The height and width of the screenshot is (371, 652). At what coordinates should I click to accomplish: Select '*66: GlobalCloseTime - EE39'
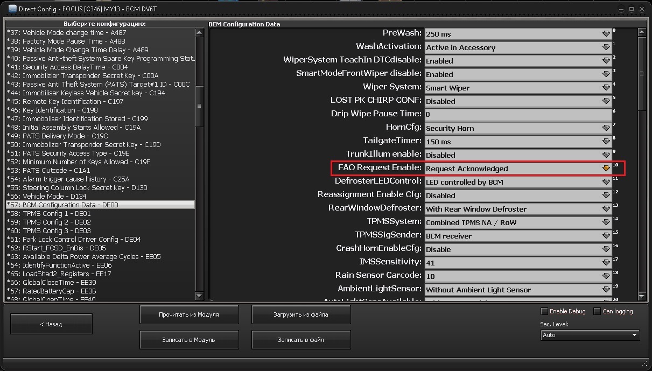click(100, 282)
